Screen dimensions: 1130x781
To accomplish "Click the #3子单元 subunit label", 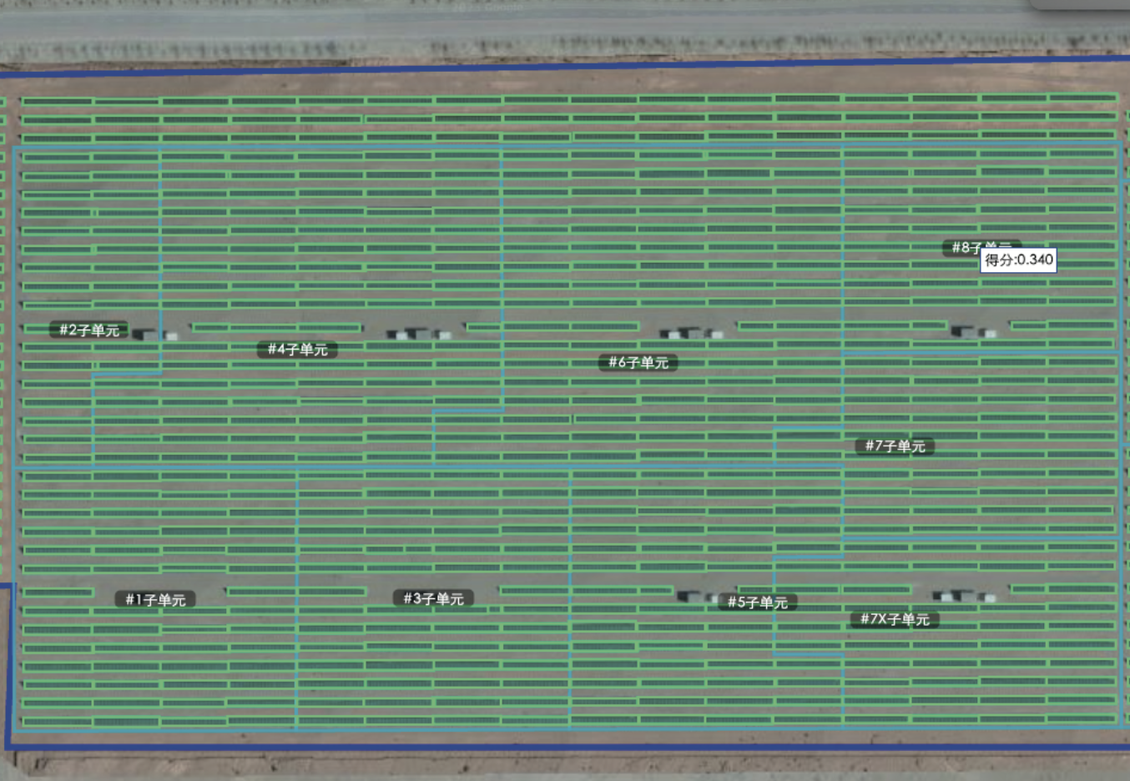I will (x=433, y=598).
